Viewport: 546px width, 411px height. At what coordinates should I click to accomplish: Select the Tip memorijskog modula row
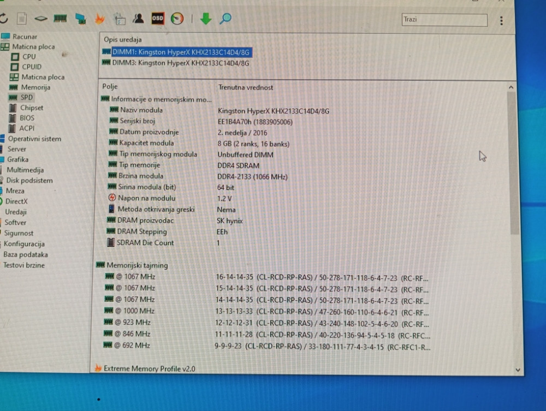click(x=191, y=154)
